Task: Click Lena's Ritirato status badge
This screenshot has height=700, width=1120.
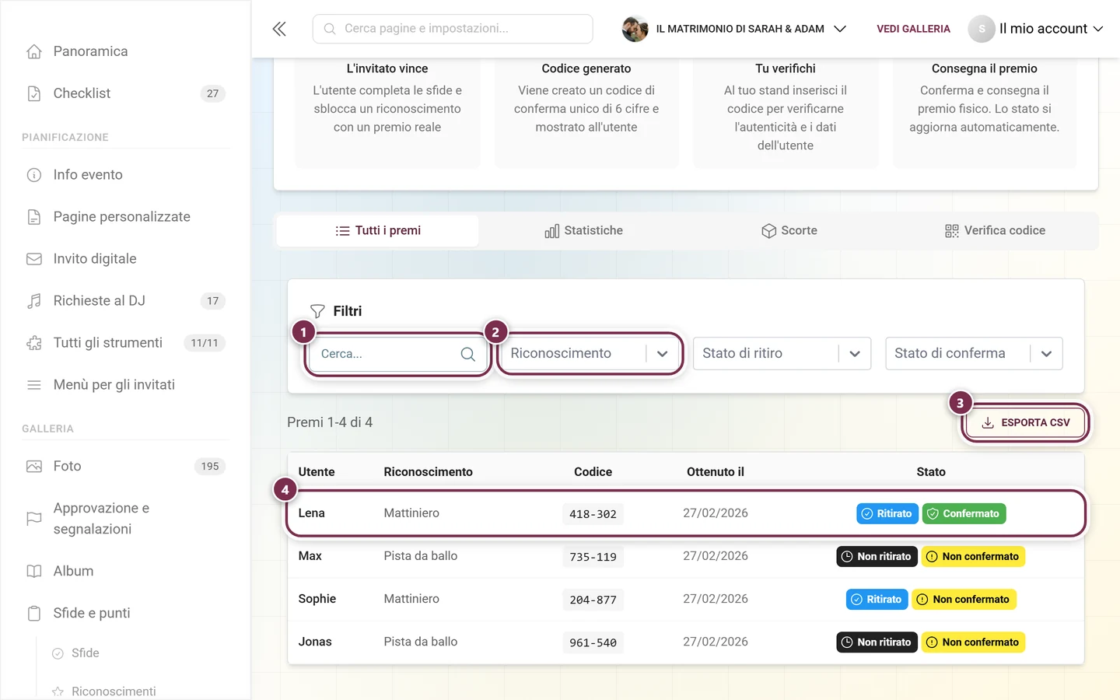Action: (x=887, y=514)
